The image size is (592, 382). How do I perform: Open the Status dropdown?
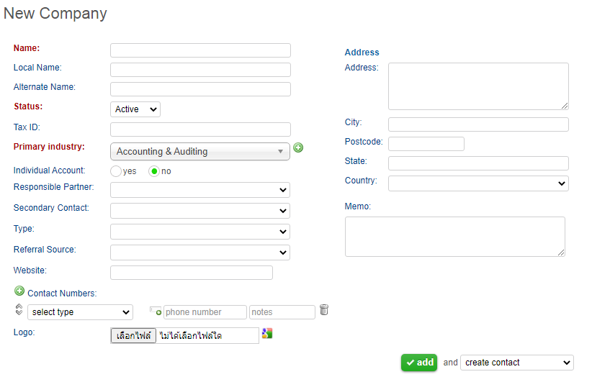(x=136, y=109)
